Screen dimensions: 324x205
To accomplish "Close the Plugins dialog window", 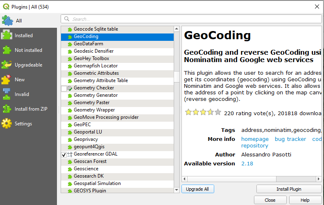I will [317, 7].
